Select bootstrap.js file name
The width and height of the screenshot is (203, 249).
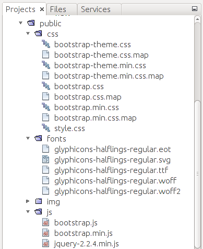[76, 223]
